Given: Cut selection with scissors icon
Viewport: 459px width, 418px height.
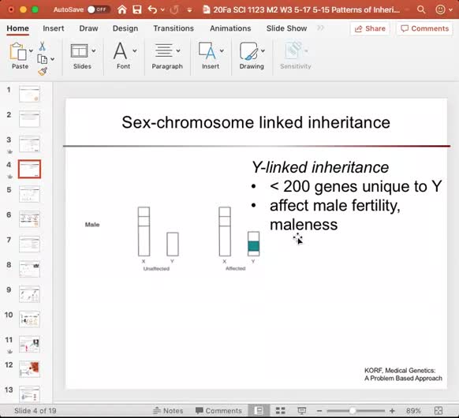Looking at the screenshot, I should (42, 47).
